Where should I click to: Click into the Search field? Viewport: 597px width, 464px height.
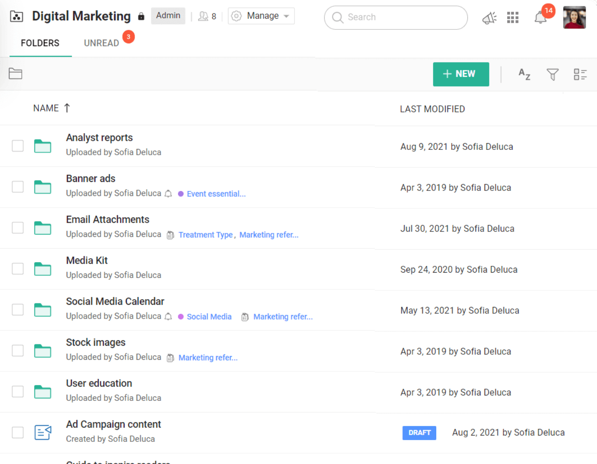(x=402, y=17)
